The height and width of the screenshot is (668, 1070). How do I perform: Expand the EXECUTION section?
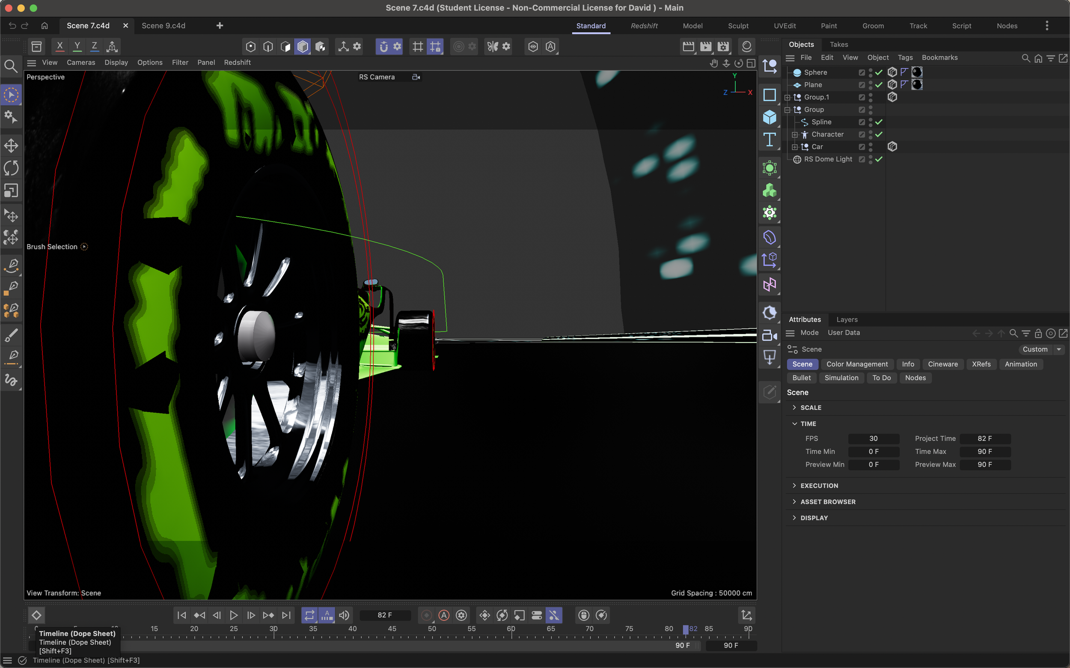(794, 486)
